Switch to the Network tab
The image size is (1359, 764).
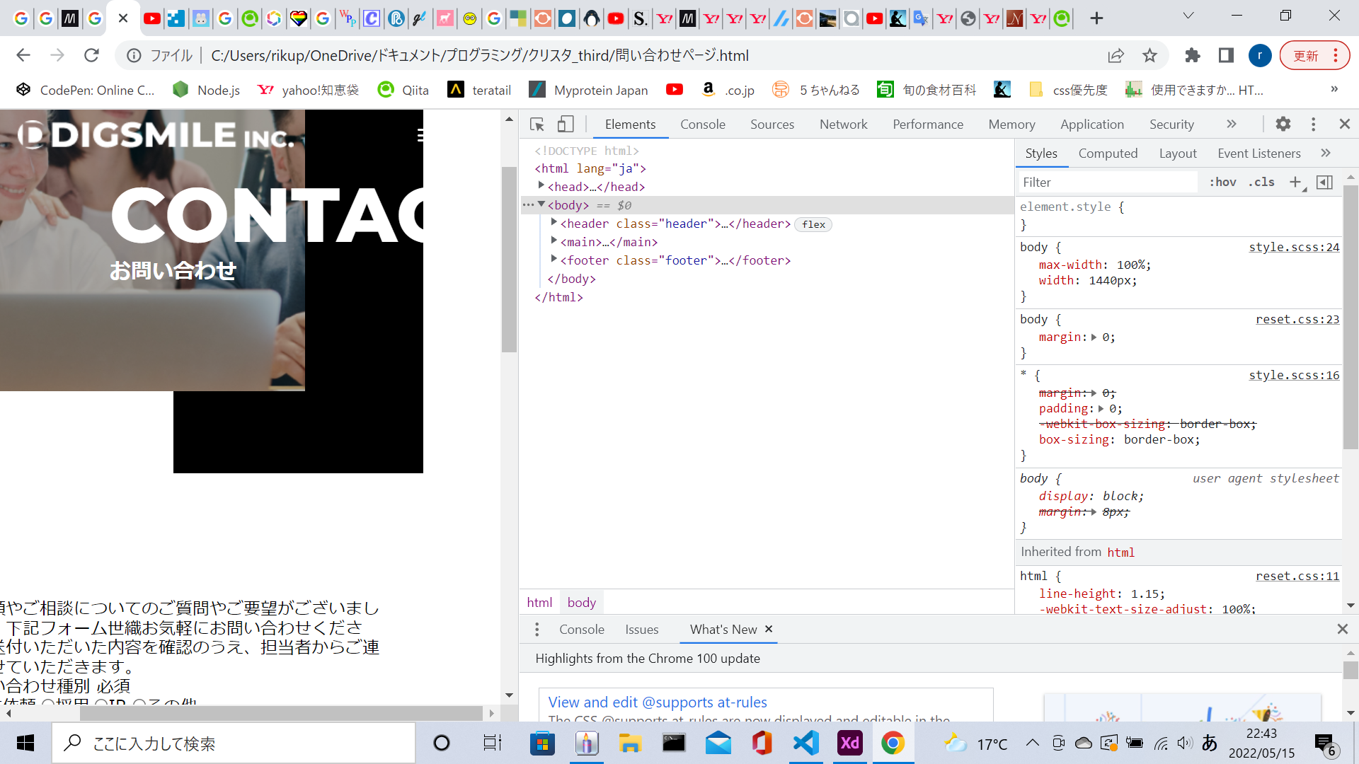click(843, 125)
